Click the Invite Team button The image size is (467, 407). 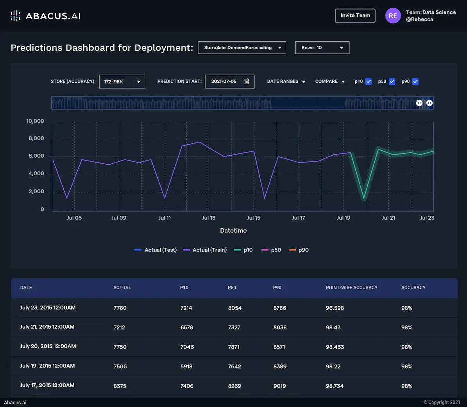[x=355, y=16]
